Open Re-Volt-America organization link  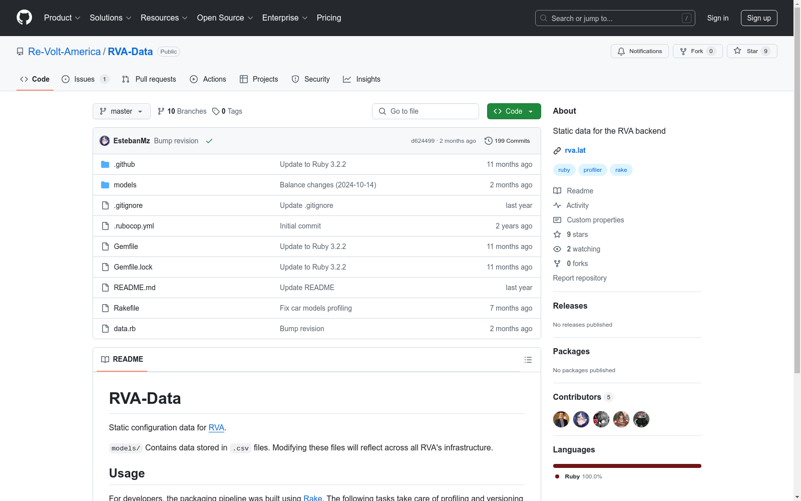pos(64,52)
